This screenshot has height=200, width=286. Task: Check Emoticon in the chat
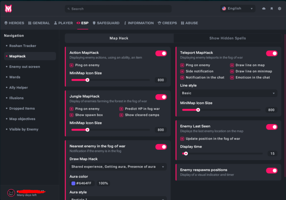pos(232,78)
